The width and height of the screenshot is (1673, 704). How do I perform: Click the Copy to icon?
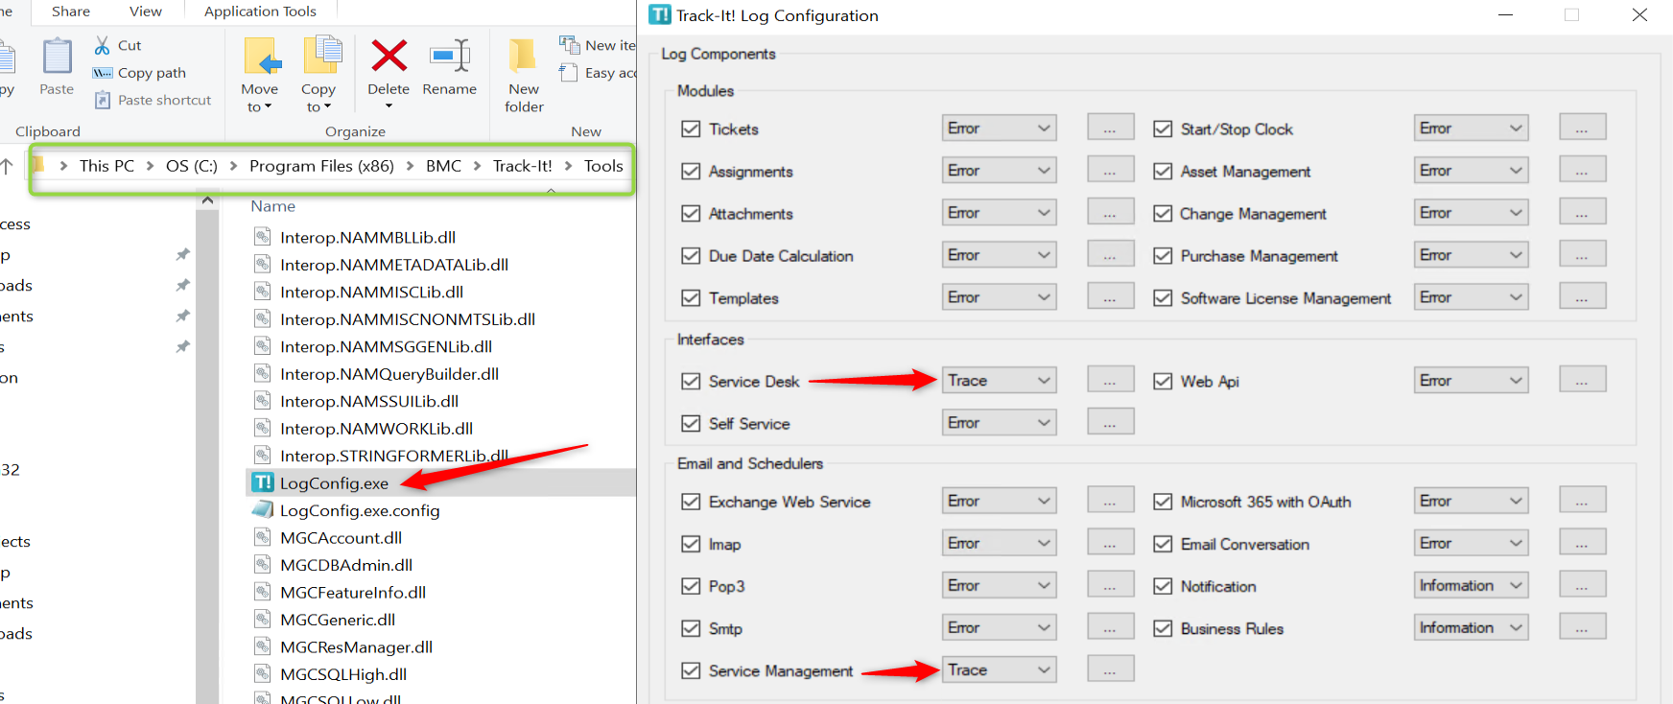[x=322, y=55]
